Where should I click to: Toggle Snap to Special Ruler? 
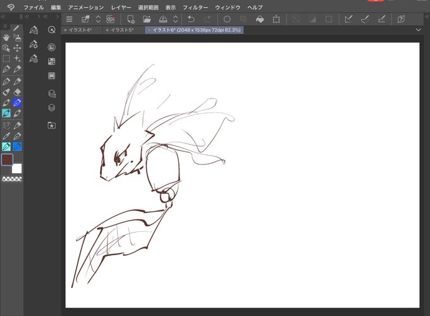[365, 19]
